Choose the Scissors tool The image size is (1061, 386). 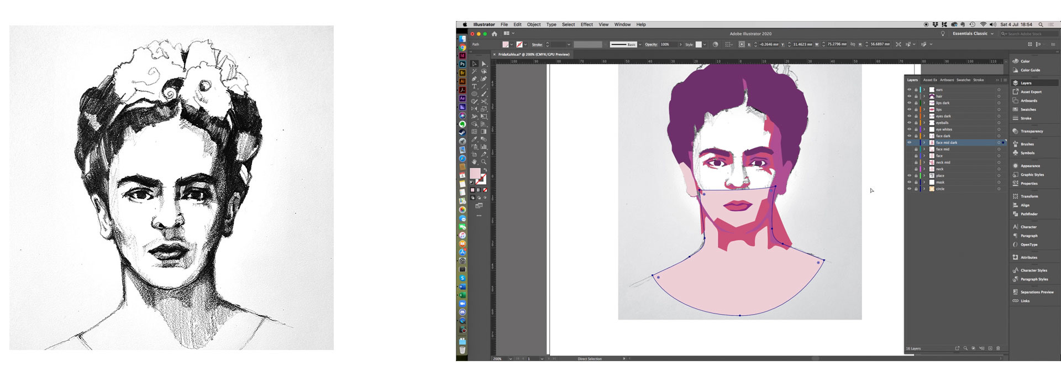(x=484, y=102)
